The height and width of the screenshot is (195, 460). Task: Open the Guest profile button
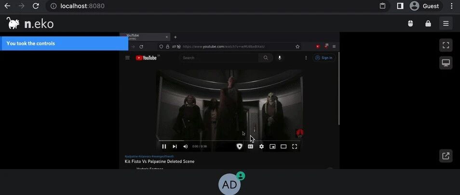pos(426,6)
